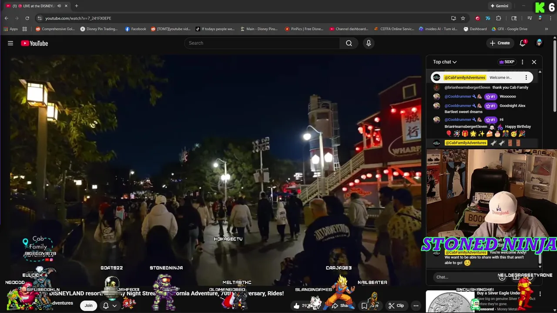Open the Comprehensive Gol... bookmark
The width and height of the screenshot is (557, 313).
(x=55, y=29)
